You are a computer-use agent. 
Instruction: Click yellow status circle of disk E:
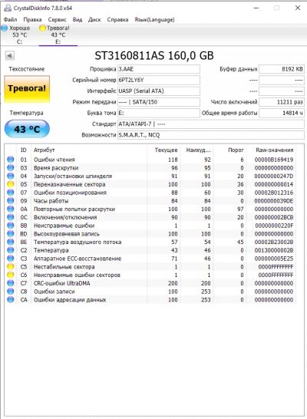click(42, 28)
